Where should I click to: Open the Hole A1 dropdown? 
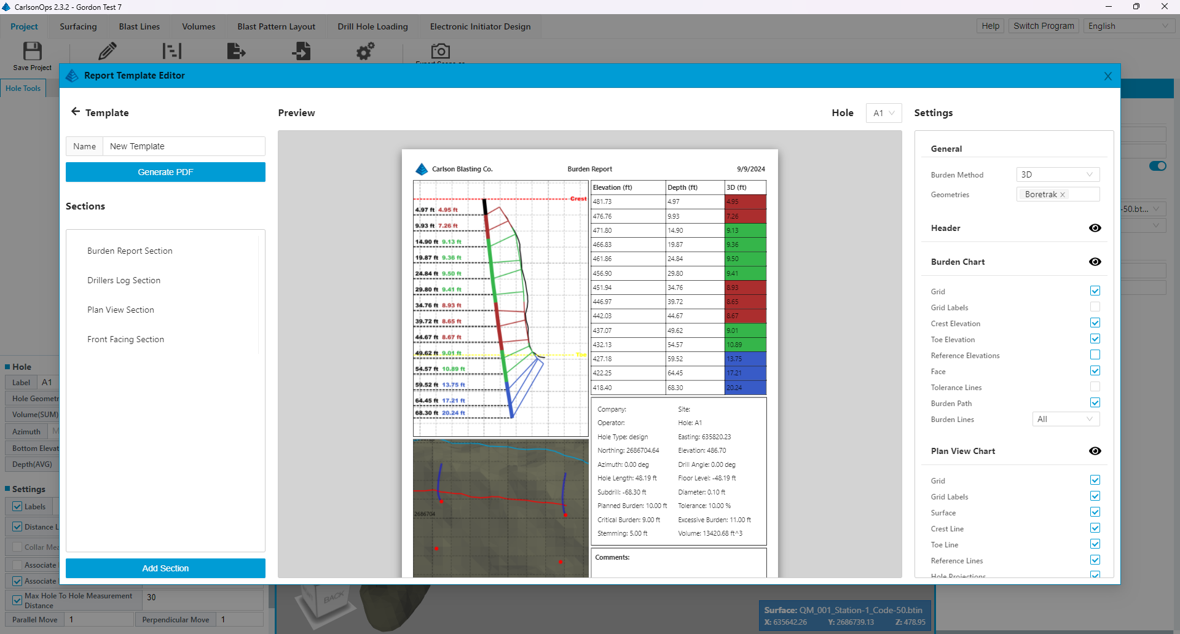pyautogui.click(x=884, y=113)
